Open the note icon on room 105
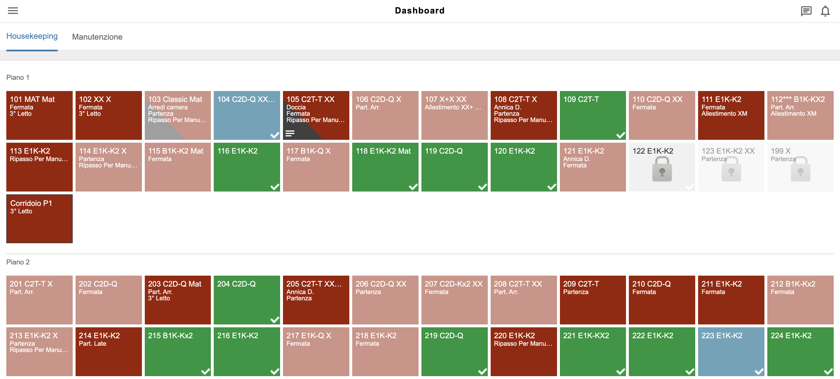840x379 pixels. 290,133
